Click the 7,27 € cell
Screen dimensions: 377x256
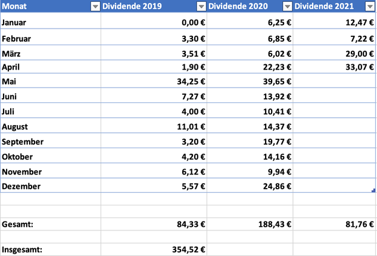point(154,95)
